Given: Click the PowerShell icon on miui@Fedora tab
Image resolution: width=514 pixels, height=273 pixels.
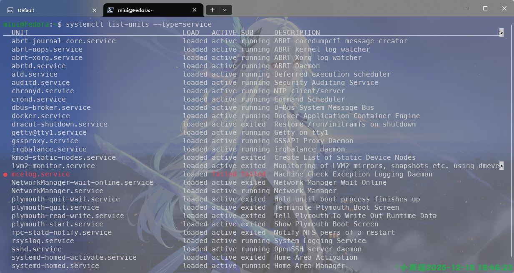Looking at the screenshot, I should tap(111, 10).
